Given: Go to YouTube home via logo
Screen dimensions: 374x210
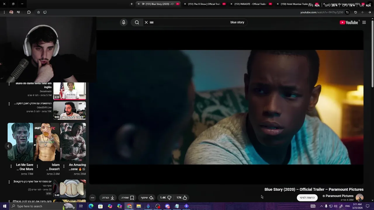Looking at the screenshot, I should tap(349, 22).
